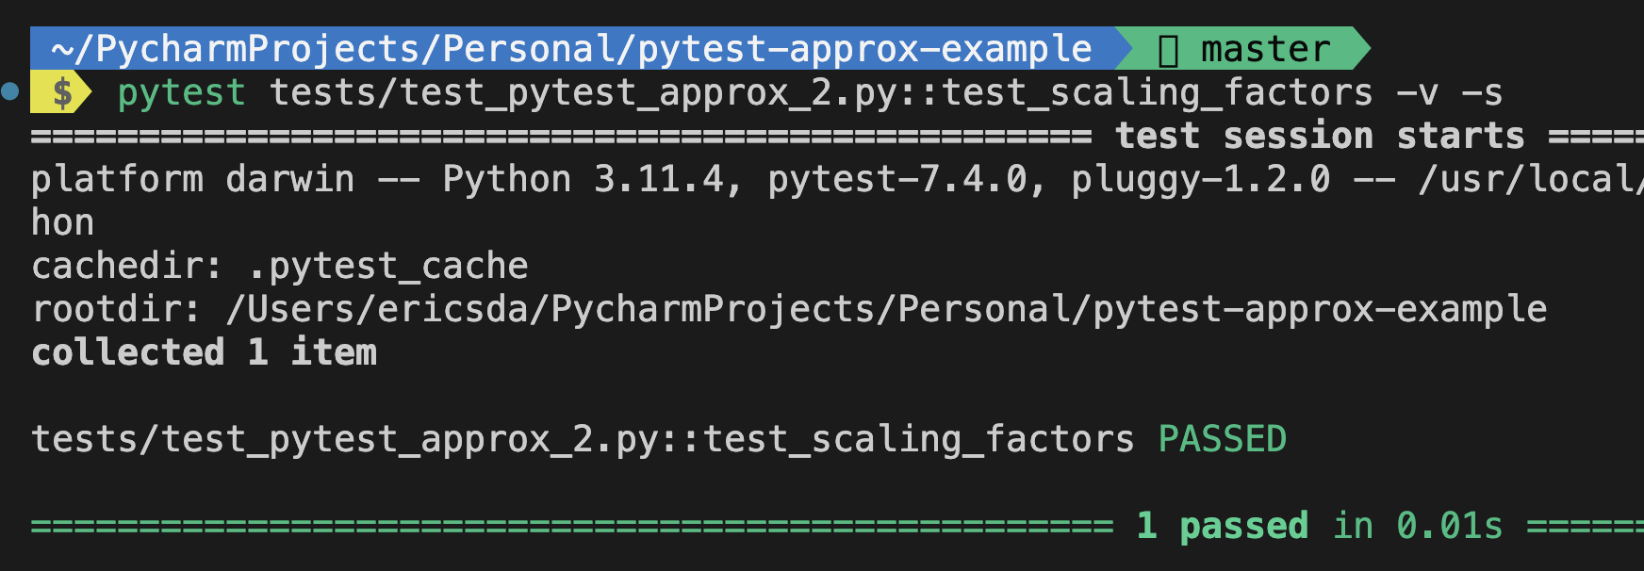Click the 'test session starts' header text
This screenshot has width=1644, height=571.
click(x=1320, y=136)
